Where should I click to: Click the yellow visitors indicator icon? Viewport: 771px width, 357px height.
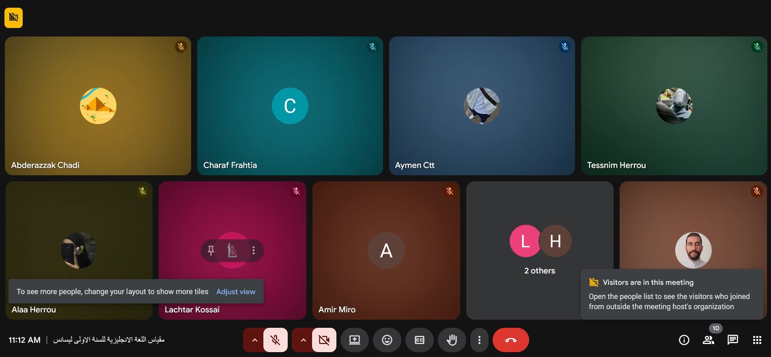(13, 18)
